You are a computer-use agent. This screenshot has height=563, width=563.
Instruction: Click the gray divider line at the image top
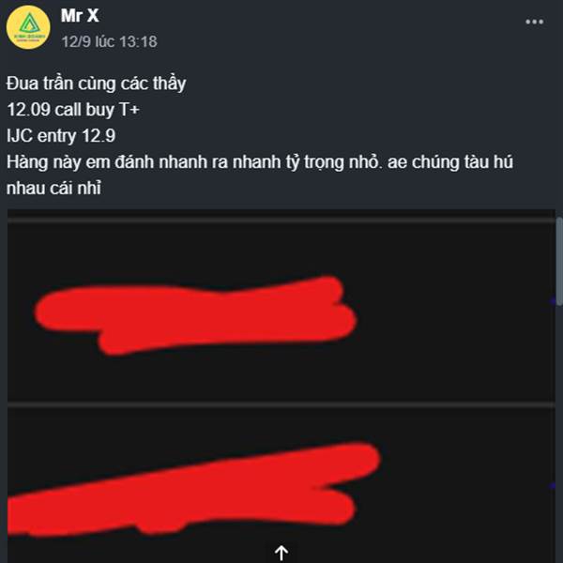[281, 221]
